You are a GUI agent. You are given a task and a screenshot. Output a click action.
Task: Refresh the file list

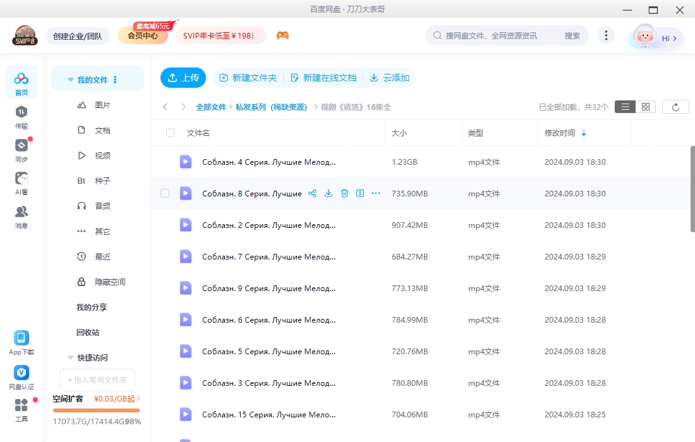click(675, 106)
